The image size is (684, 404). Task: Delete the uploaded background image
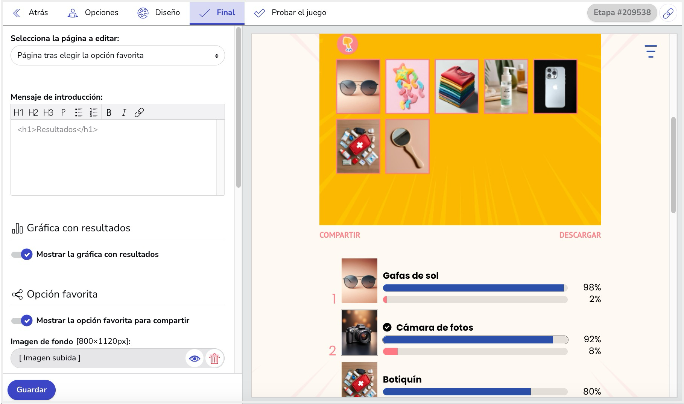214,359
